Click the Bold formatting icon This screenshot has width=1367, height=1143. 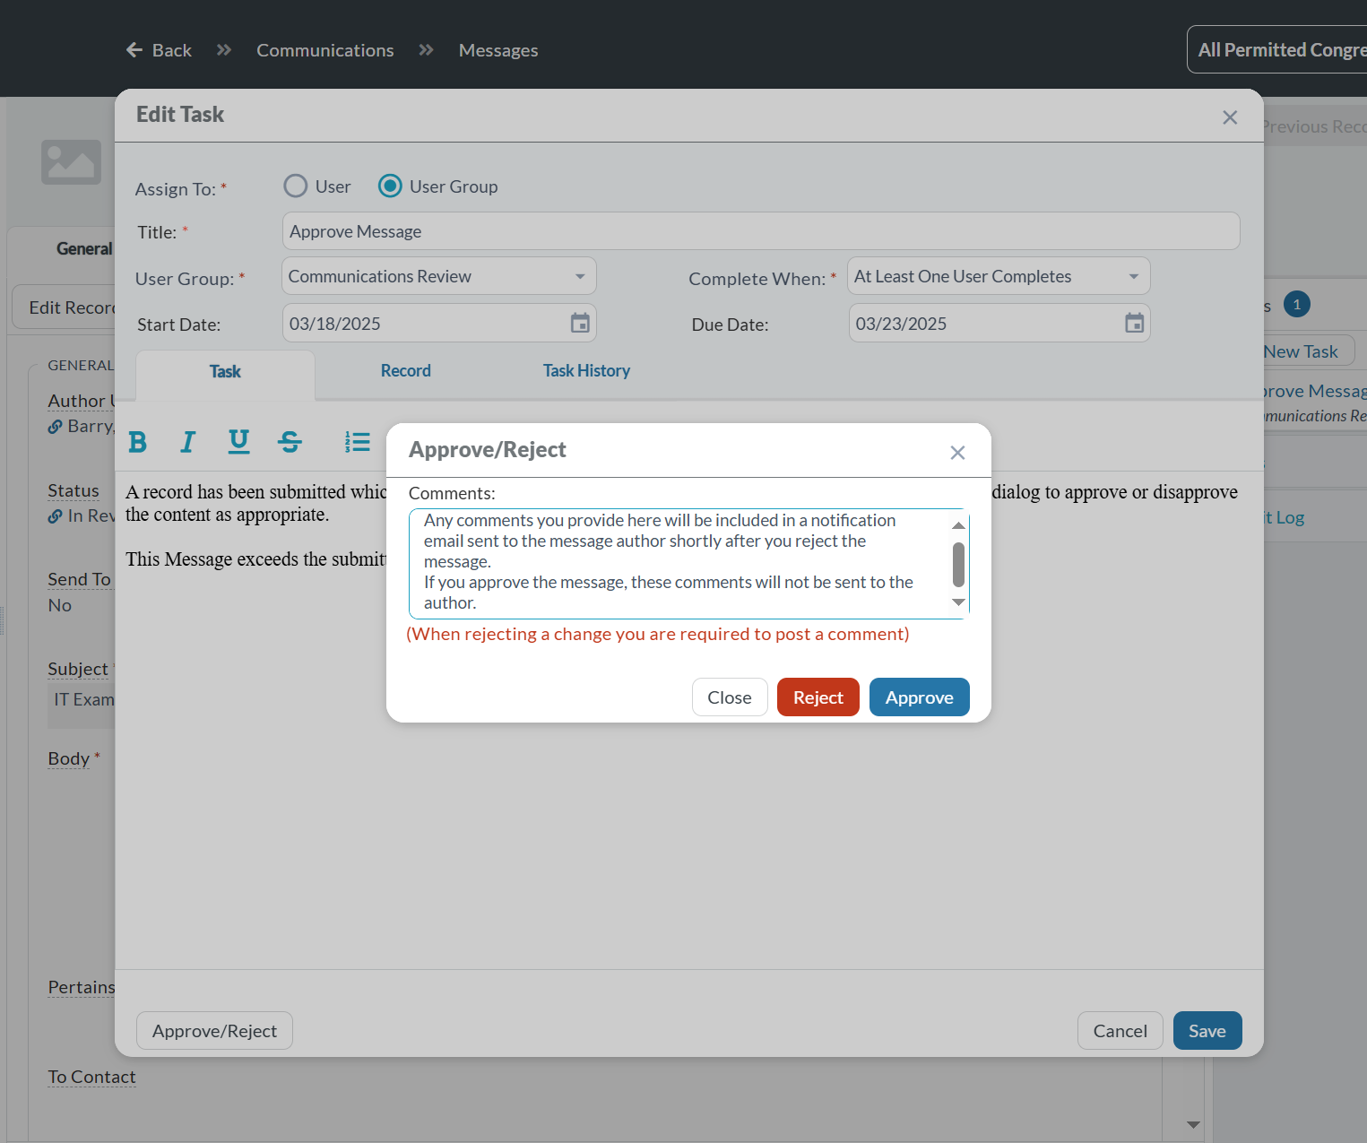tap(137, 442)
